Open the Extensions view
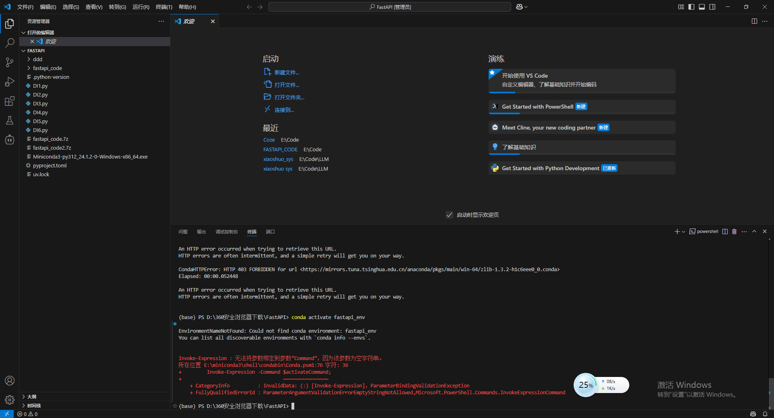 (10, 101)
